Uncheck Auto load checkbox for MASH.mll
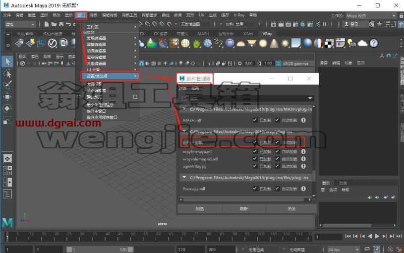This screenshot has width=404, height=253. tap(277, 120)
